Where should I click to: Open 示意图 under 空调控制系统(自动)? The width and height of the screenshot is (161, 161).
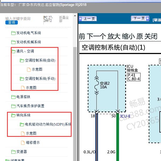pos(37,69)
